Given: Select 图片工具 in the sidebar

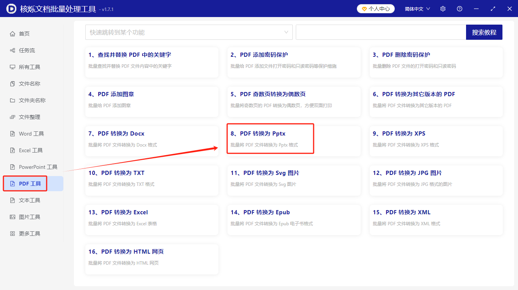Looking at the screenshot, I should 32,217.
